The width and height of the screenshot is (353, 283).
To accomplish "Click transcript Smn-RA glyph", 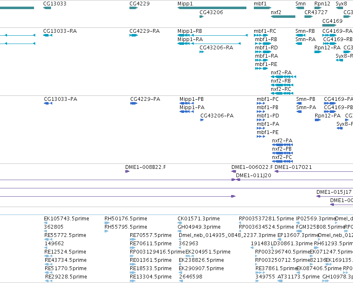I will [299, 44].
